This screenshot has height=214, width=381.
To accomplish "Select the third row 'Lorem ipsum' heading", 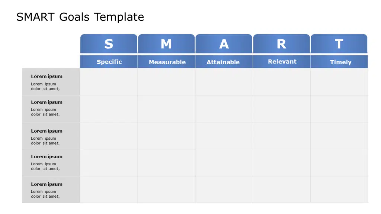I will (47, 131).
